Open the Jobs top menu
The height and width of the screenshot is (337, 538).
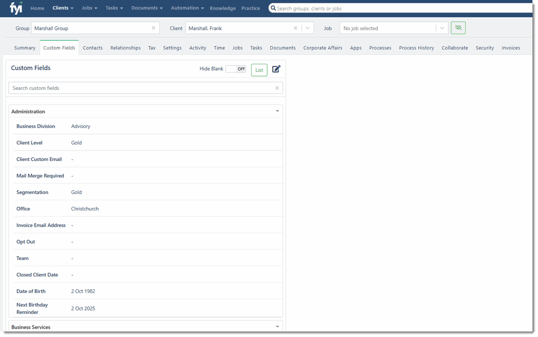click(89, 8)
